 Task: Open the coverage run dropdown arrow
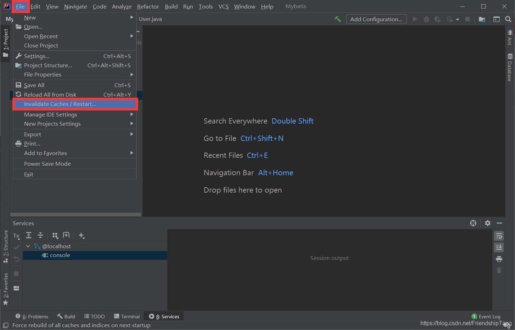[458, 19]
